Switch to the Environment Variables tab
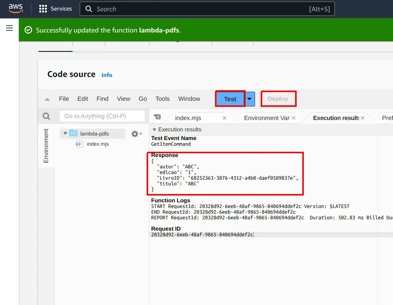Image resolution: width=393 pixels, height=305 pixels. [267, 118]
